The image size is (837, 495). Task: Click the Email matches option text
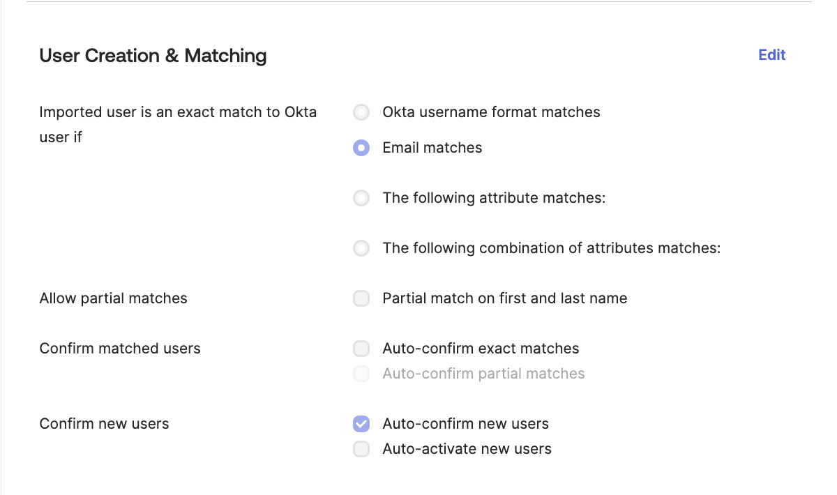(432, 148)
